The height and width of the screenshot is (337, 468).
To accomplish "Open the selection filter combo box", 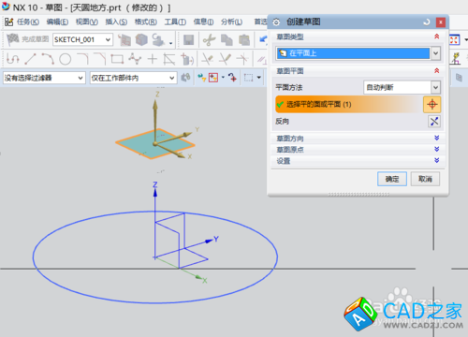I will [44, 78].
